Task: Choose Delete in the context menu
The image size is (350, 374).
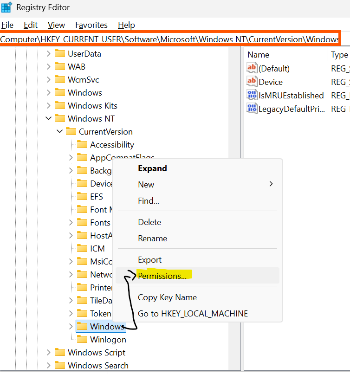Action: pyautogui.click(x=197, y=222)
